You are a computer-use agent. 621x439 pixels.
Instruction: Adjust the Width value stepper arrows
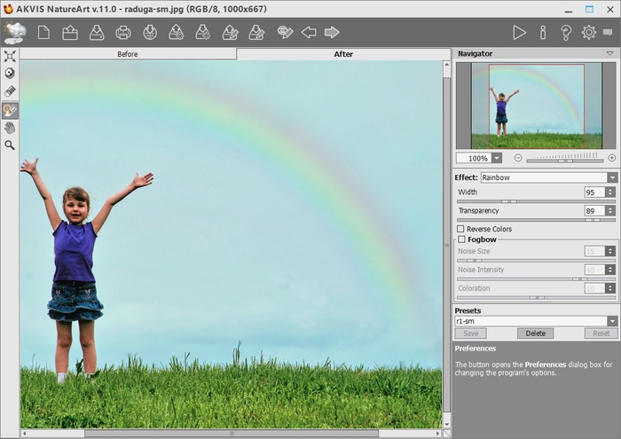610,192
